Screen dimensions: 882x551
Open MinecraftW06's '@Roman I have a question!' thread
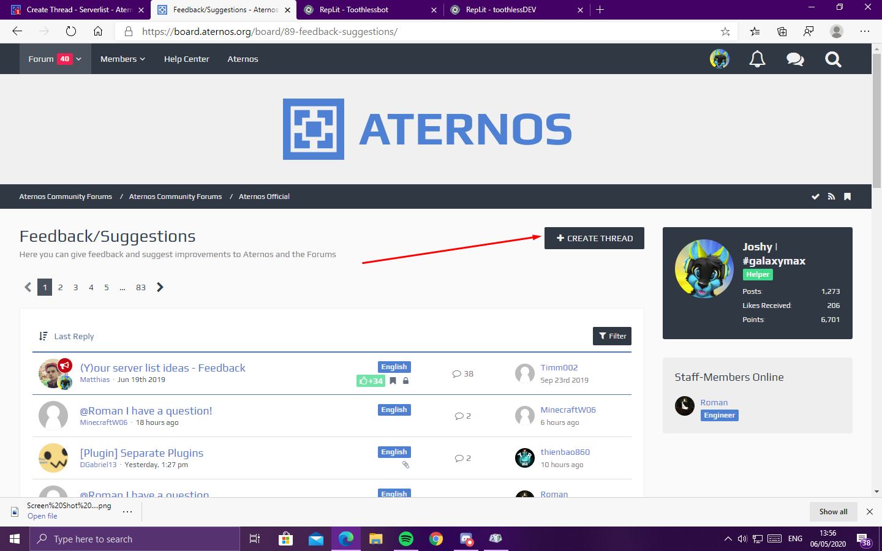coord(146,411)
